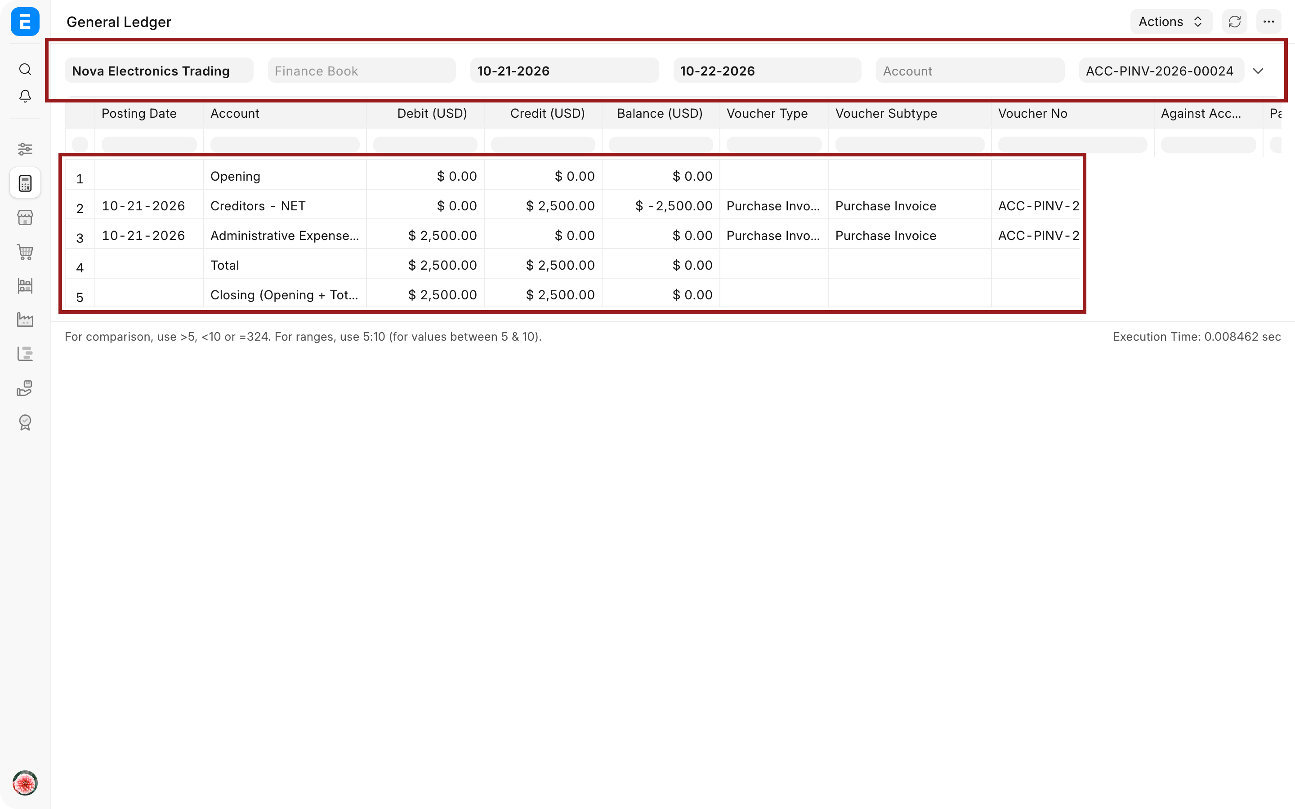The width and height of the screenshot is (1295, 809).
Task: Open the settings sliders sidebar icon
Action: [x=25, y=149]
